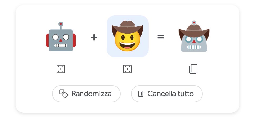Image resolution: width=258 pixels, height=118 pixels.
Task: Click the trash icon in Cancella tutto
Action: tap(141, 94)
